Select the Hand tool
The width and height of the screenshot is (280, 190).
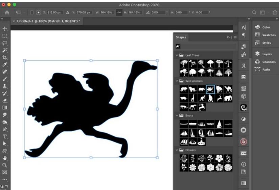(x=5, y=158)
